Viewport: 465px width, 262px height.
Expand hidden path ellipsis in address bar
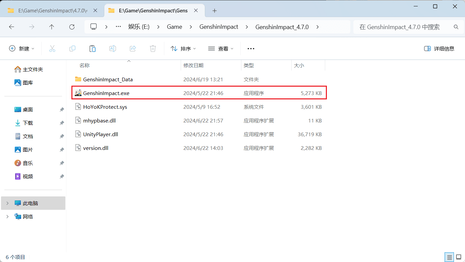[118, 27]
